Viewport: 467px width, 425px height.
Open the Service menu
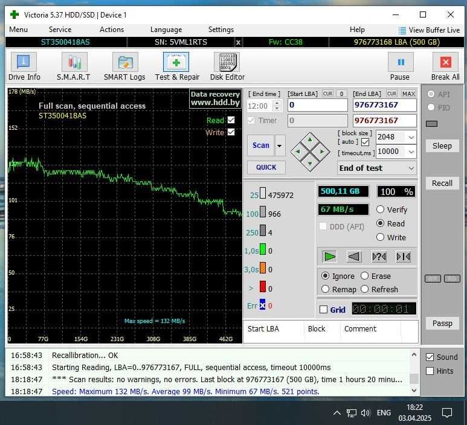(x=60, y=30)
